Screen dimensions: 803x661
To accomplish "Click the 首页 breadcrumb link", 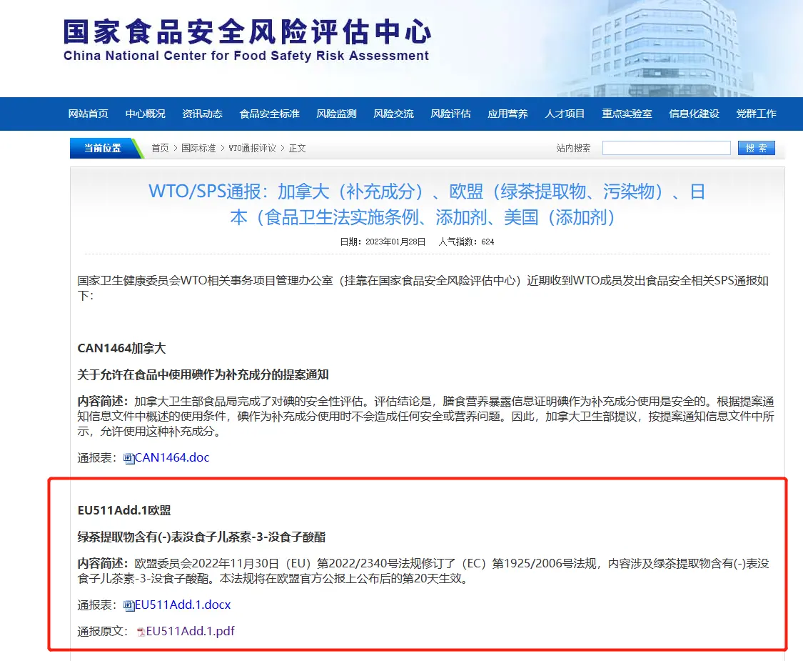I will point(160,148).
